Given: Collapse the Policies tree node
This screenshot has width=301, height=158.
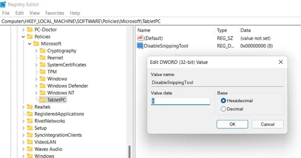Looking at the screenshot, I should (23, 37).
